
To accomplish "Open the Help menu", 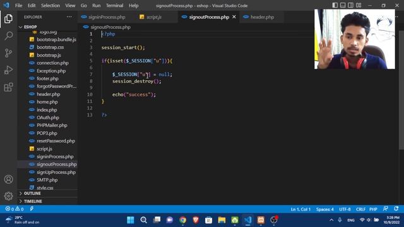I will 133,6.
